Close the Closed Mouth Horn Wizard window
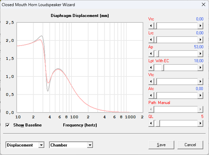 point(204,4)
